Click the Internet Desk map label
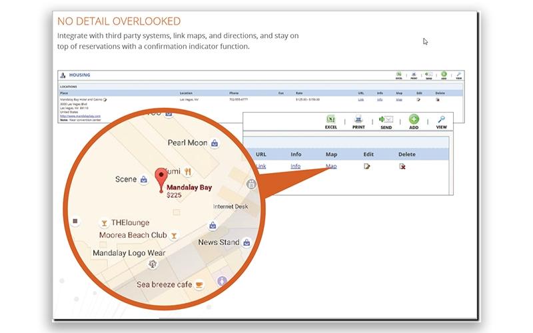 point(231,206)
